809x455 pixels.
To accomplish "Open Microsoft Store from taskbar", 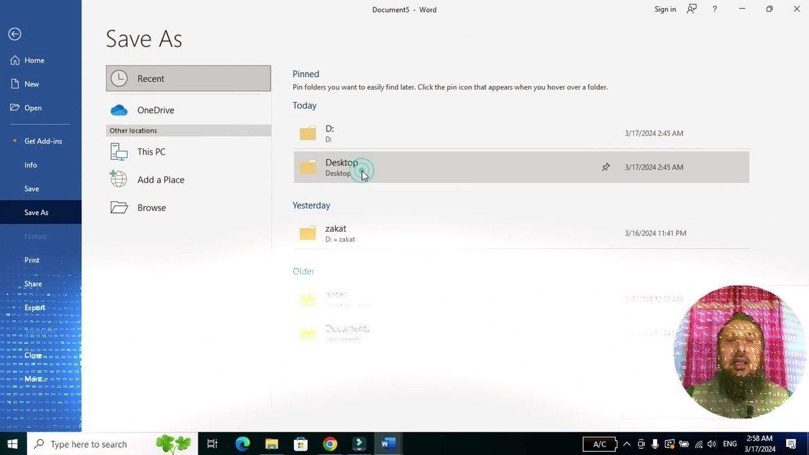I will tap(301, 444).
